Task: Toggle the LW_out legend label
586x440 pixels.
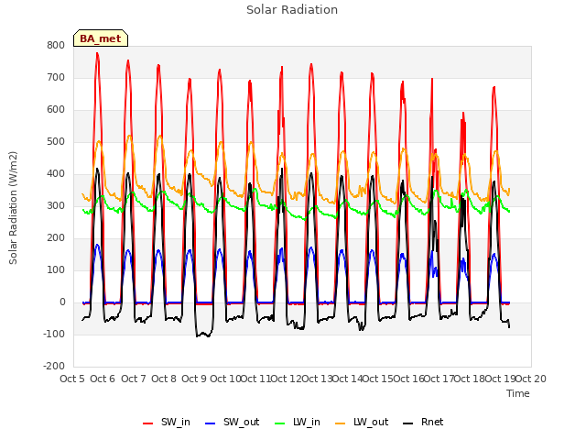Action: 371,422
